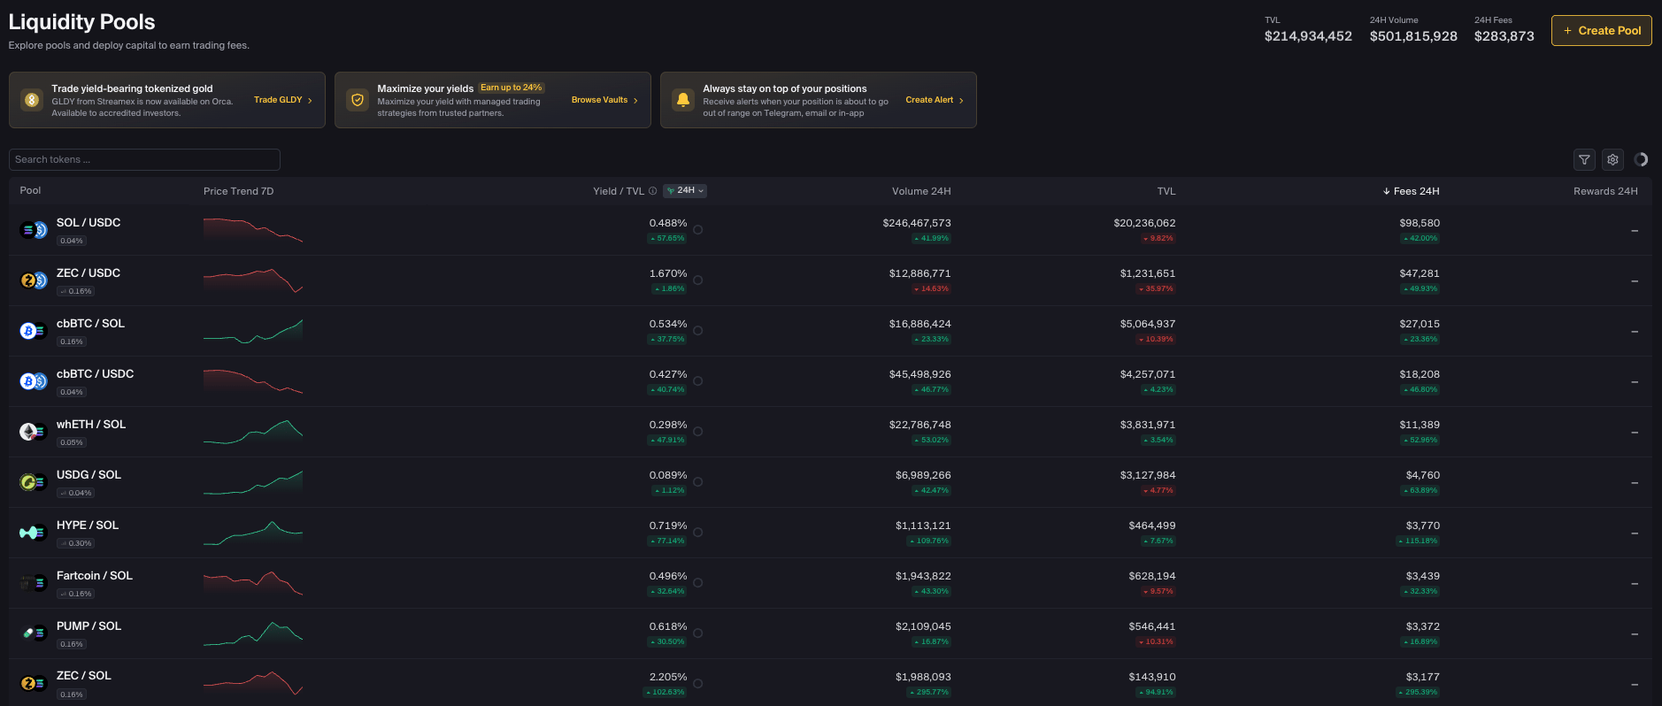Click the refresh countdown ring icon

click(x=1641, y=159)
